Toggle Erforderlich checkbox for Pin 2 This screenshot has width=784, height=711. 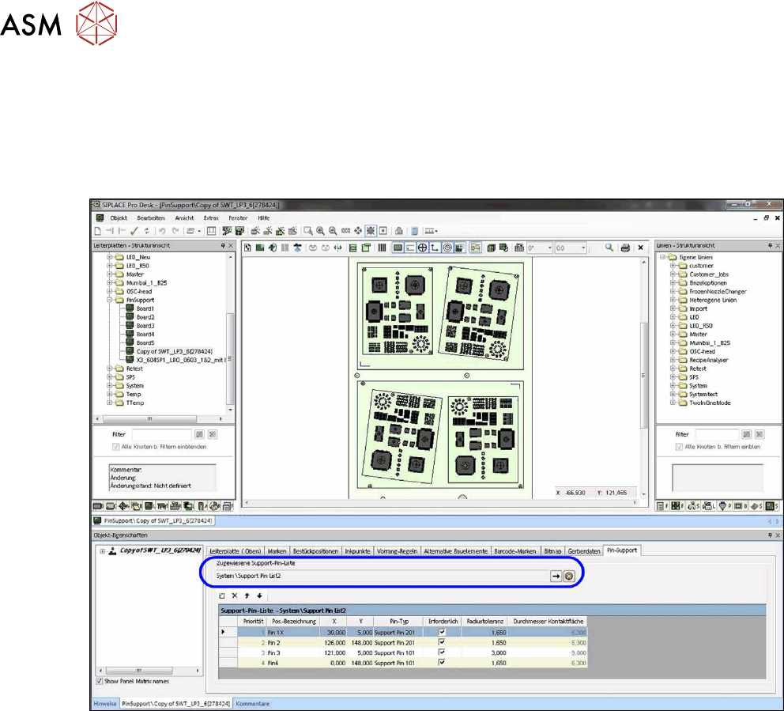click(442, 642)
